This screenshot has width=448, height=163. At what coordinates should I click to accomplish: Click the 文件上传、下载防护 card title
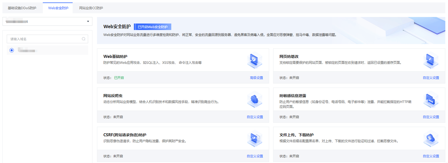pos(296,135)
